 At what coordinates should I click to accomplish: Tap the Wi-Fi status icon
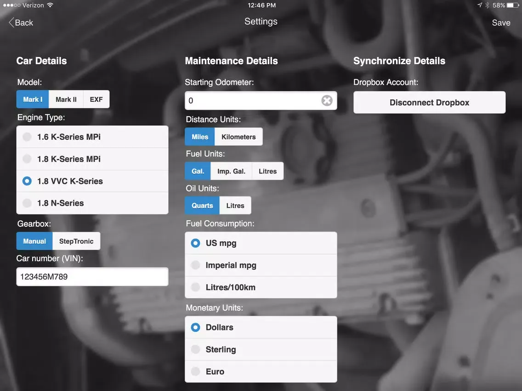click(50, 5)
